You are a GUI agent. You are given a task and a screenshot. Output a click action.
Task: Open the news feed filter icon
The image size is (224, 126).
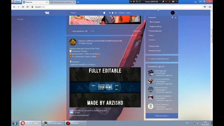click(172, 17)
